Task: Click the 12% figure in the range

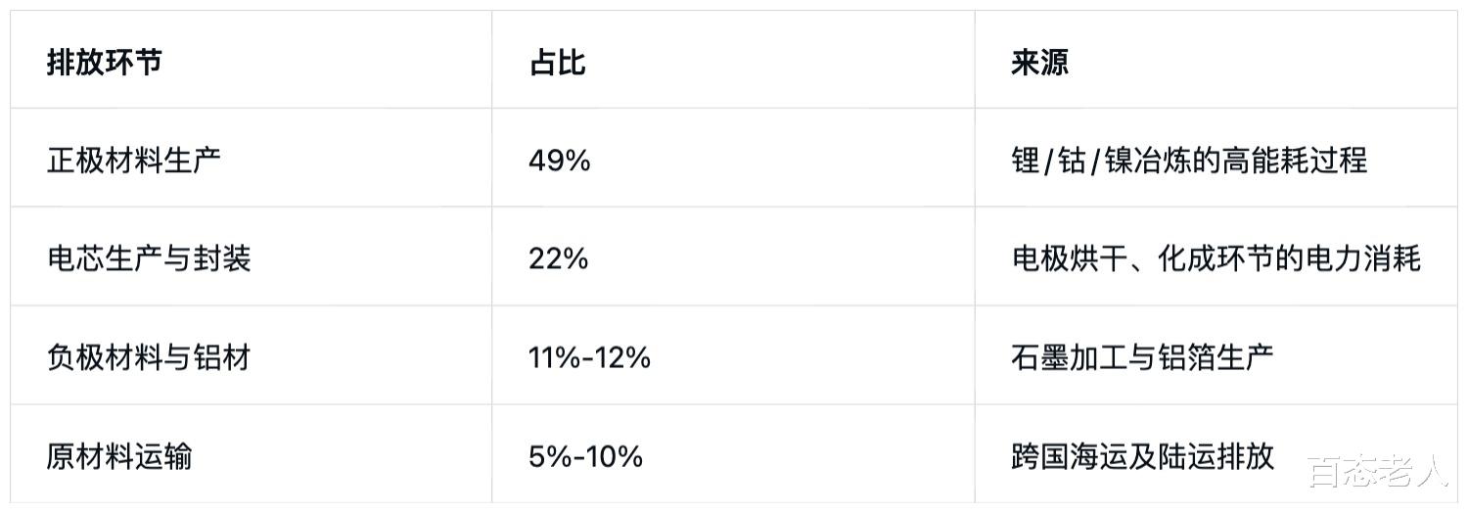Action: coord(621,357)
